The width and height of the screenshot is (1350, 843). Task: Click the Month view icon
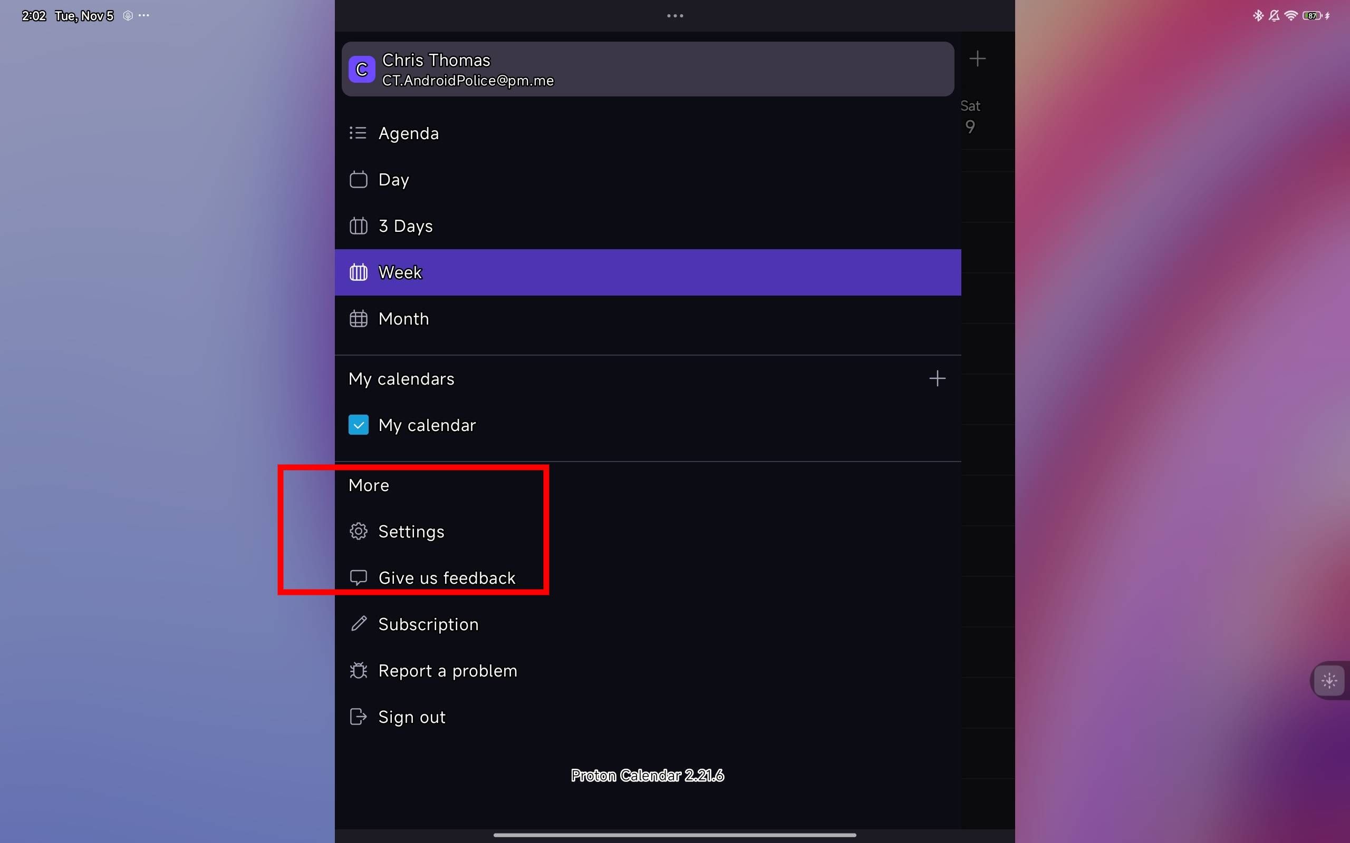(358, 319)
